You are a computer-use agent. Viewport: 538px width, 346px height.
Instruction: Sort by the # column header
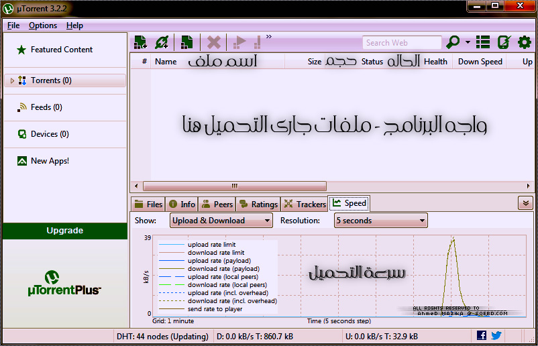coord(144,62)
